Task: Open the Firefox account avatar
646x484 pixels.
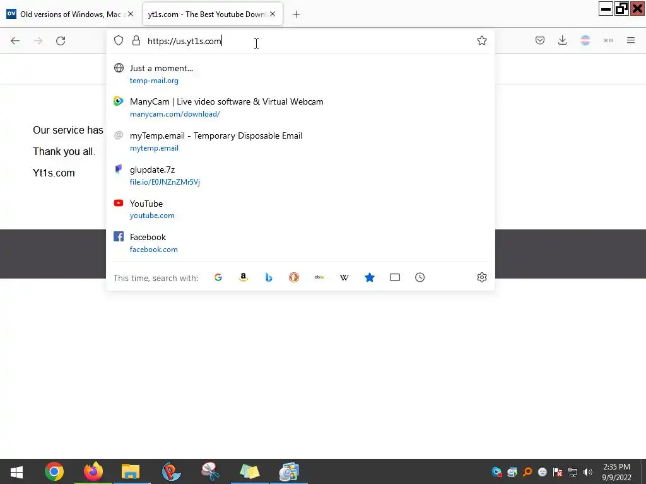Action: tap(585, 40)
